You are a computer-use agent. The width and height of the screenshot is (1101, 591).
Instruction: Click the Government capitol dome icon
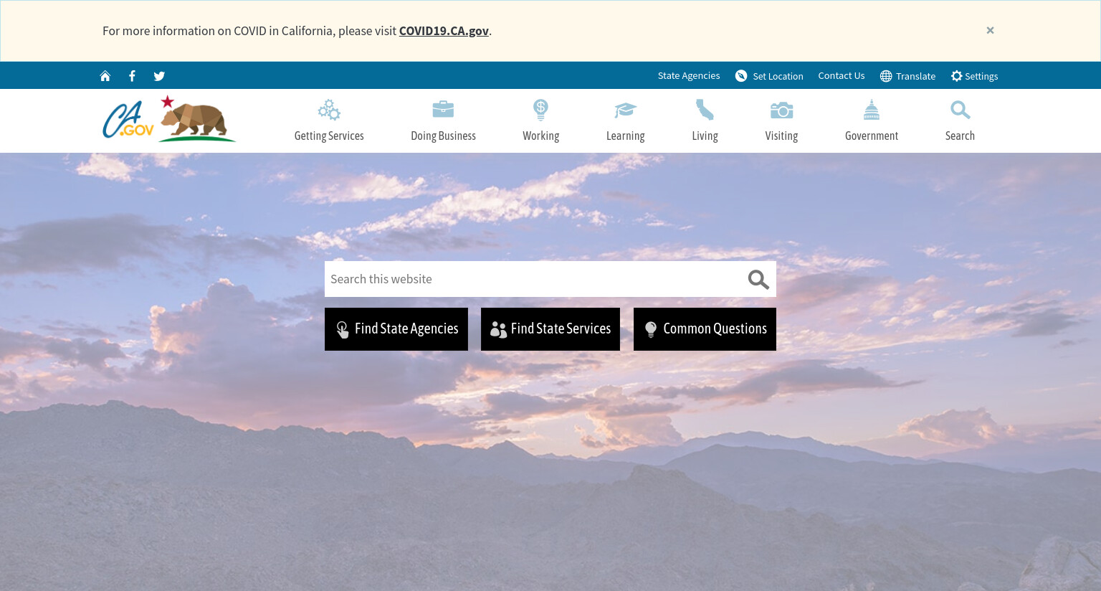(x=872, y=110)
